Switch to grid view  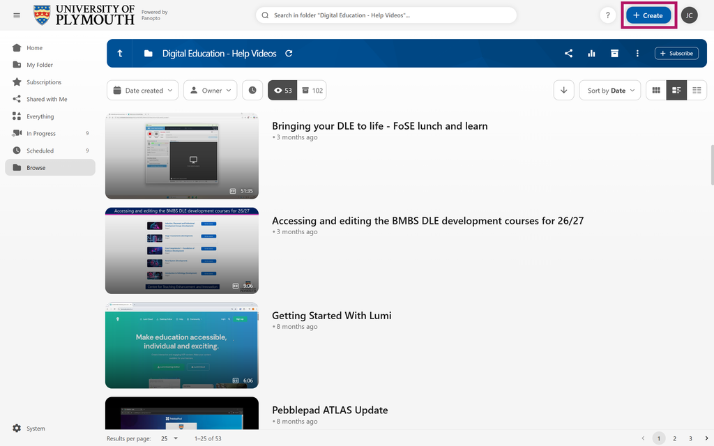tap(656, 90)
